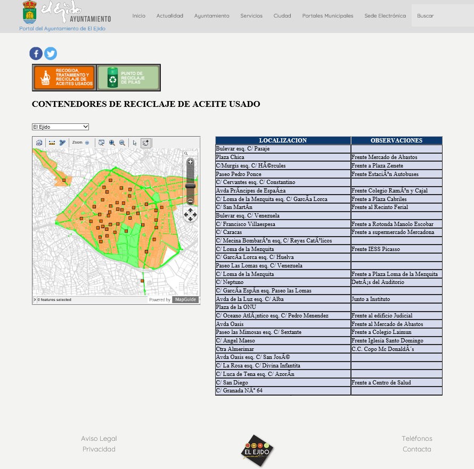
Task: Open the El Ejido location dropdown
Action: [x=60, y=127]
